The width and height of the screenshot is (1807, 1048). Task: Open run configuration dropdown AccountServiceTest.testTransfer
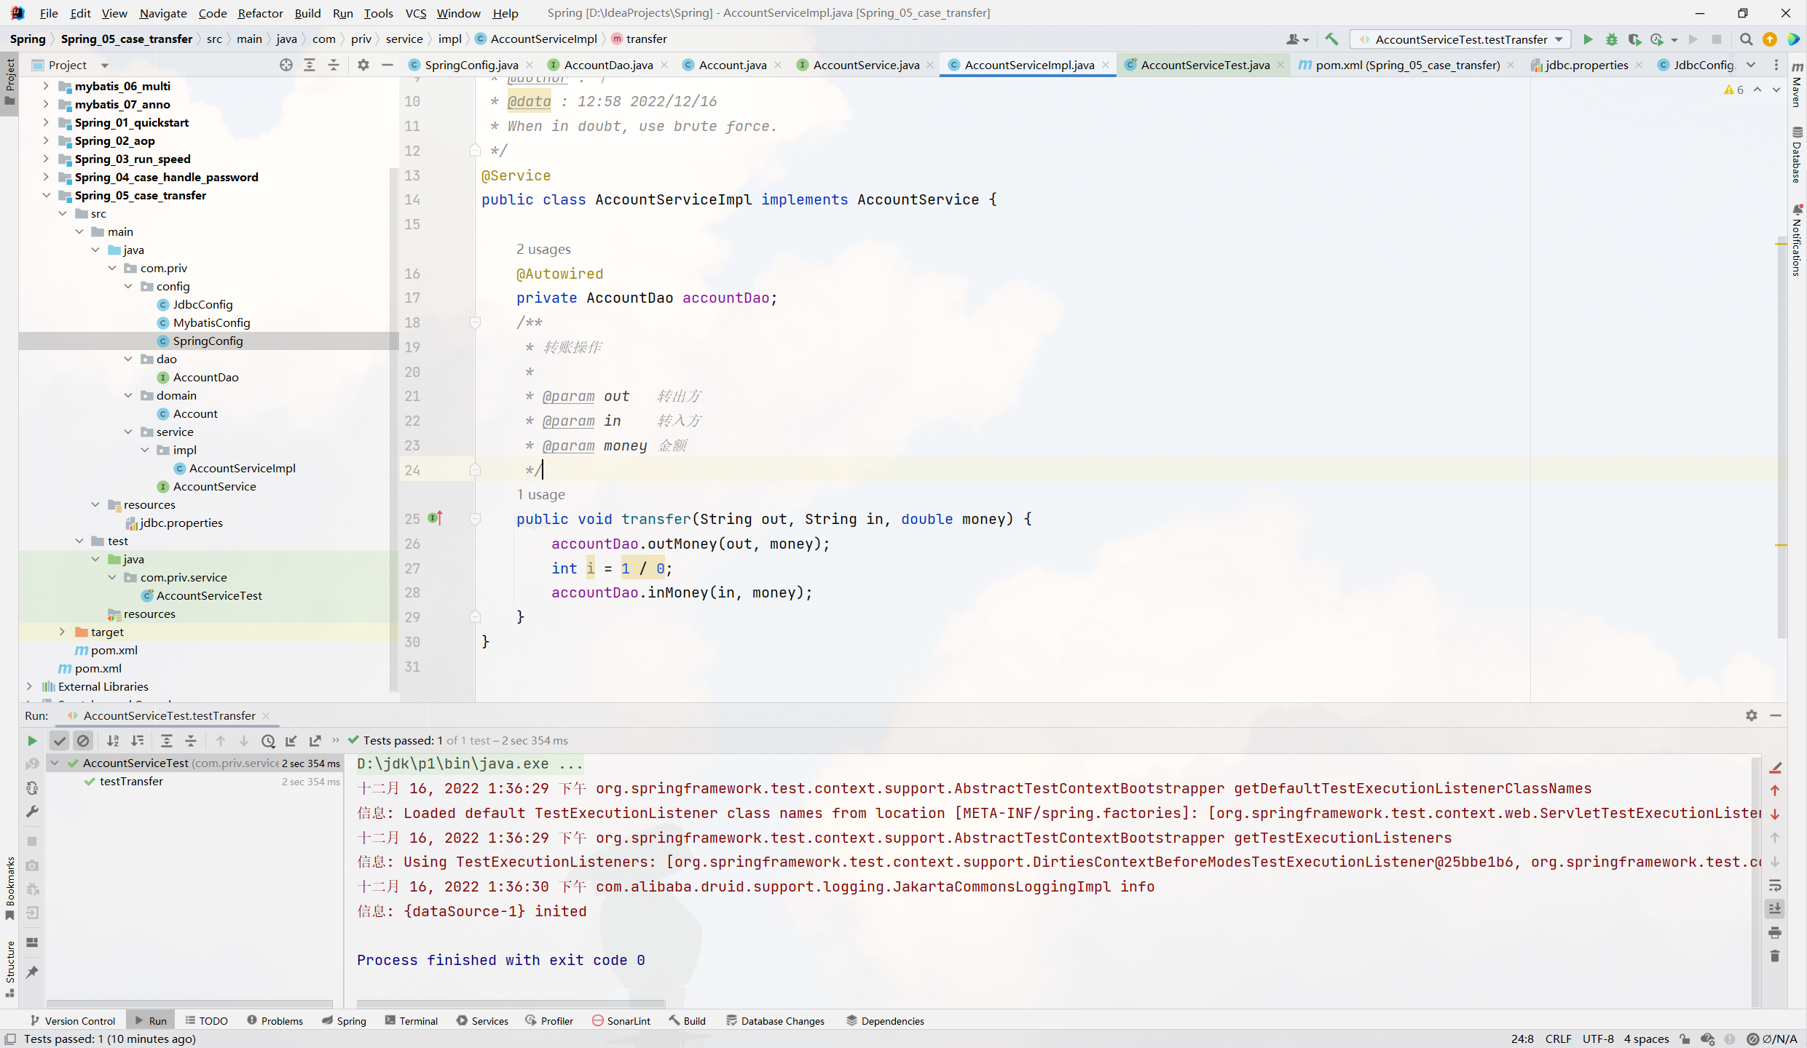1460,39
